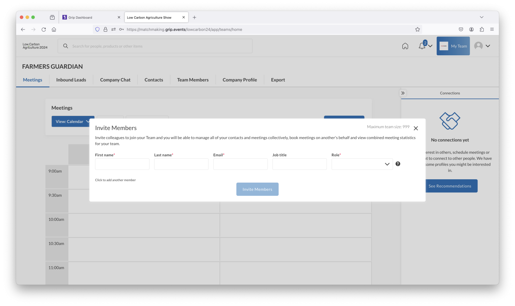The height and width of the screenshot is (306, 515).
Task: Select the Grip Dashboard browser tab
Action: point(80,17)
